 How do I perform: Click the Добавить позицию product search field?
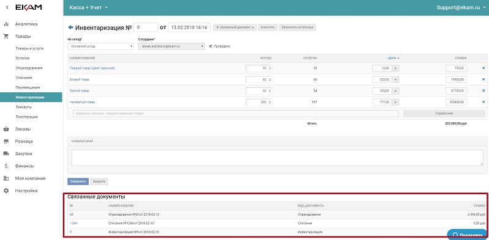pyautogui.click(x=235, y=114)
